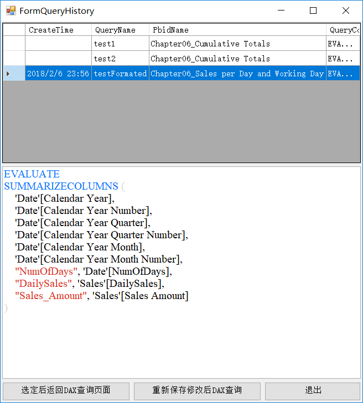The width and height of the screenshot is (363, 403).
Task: Click the EVA... cell in the test1 row
Action: click(343, 44)
